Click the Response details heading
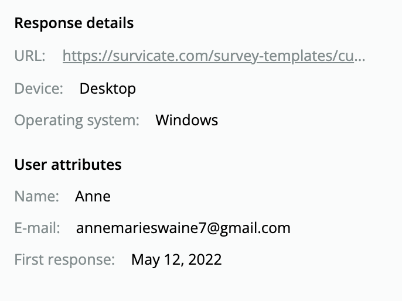 pos(74,23)
